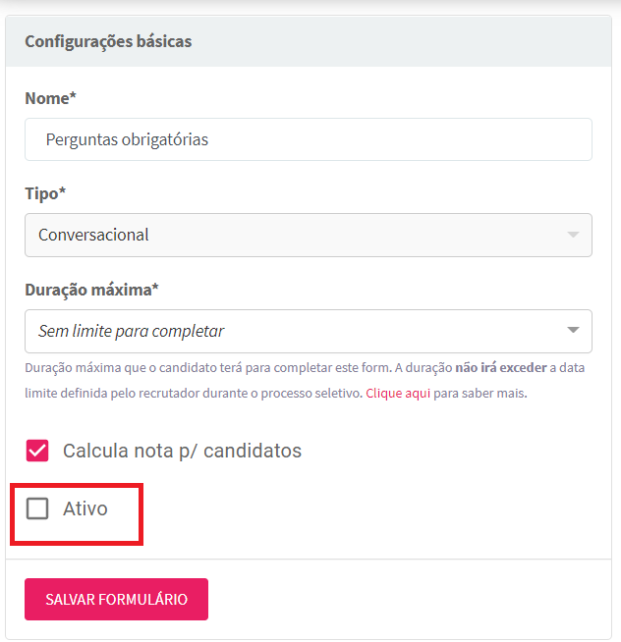Expand the Sem limite para completar arrow
Screen dimensions: 621x642
tap(573, 331)
